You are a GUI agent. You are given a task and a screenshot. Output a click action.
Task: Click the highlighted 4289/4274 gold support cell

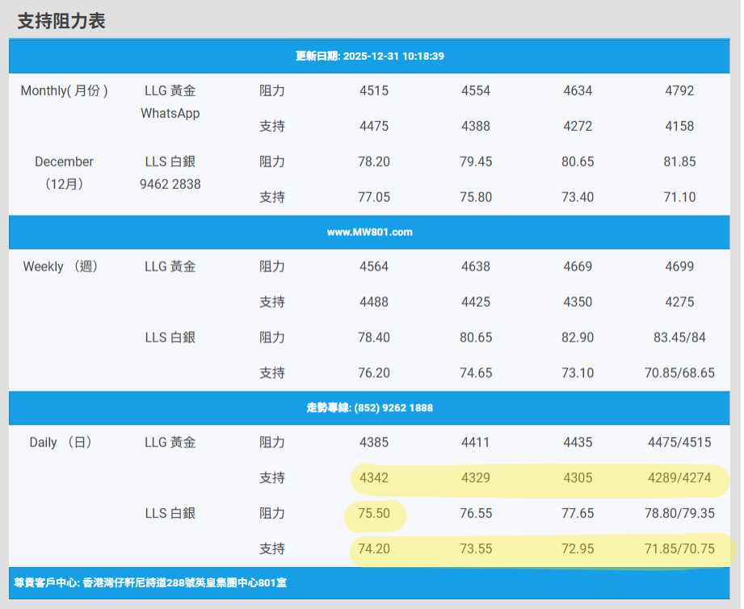(x=679, y=478)
